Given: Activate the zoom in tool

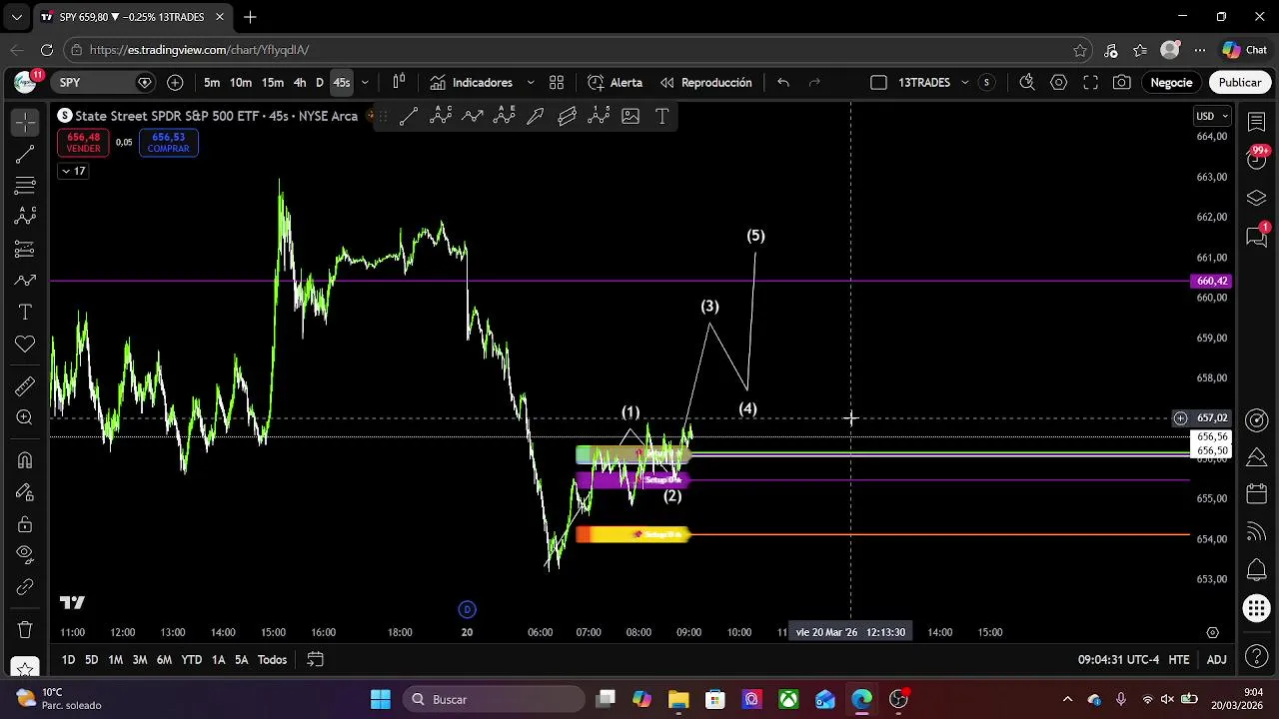Looking at the screenshot, I should (25, 417).
